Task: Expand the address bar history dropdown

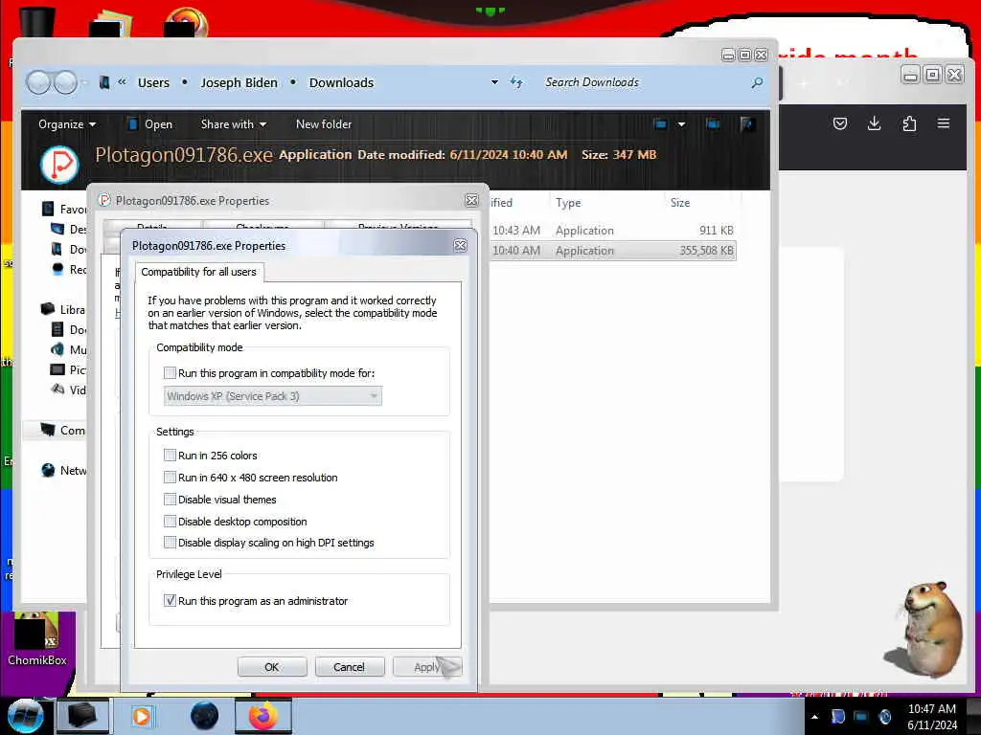Action: (x=494, y=82)
